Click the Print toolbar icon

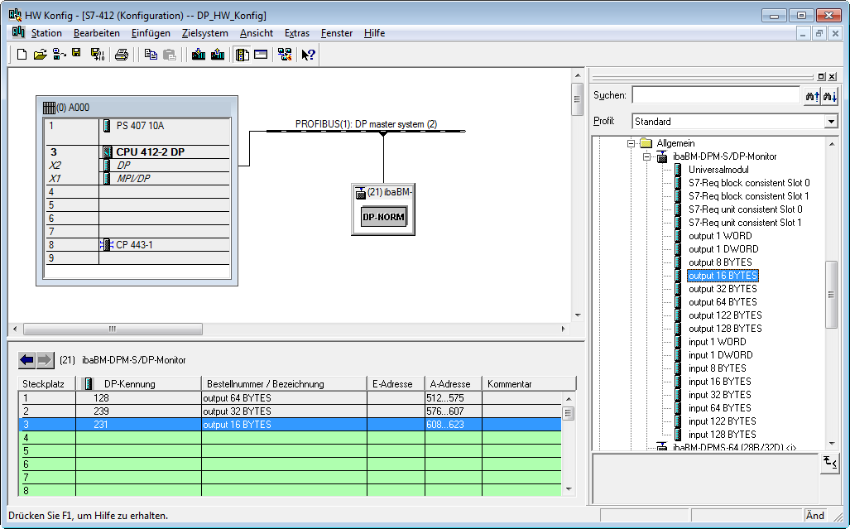point(122,55)
